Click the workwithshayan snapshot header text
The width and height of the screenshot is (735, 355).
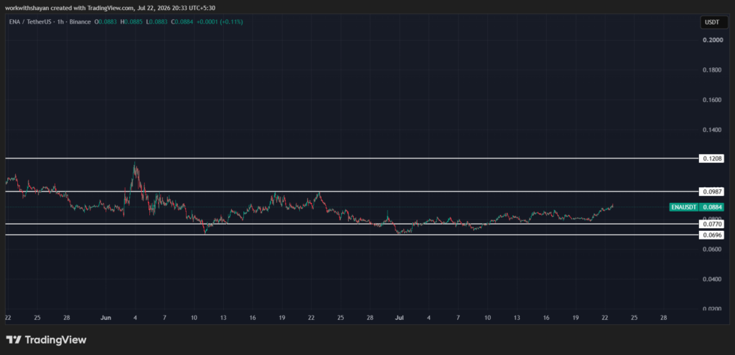110,8
